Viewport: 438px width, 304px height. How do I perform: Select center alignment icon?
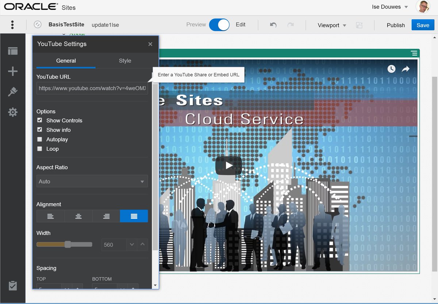[x=78, y=216]
